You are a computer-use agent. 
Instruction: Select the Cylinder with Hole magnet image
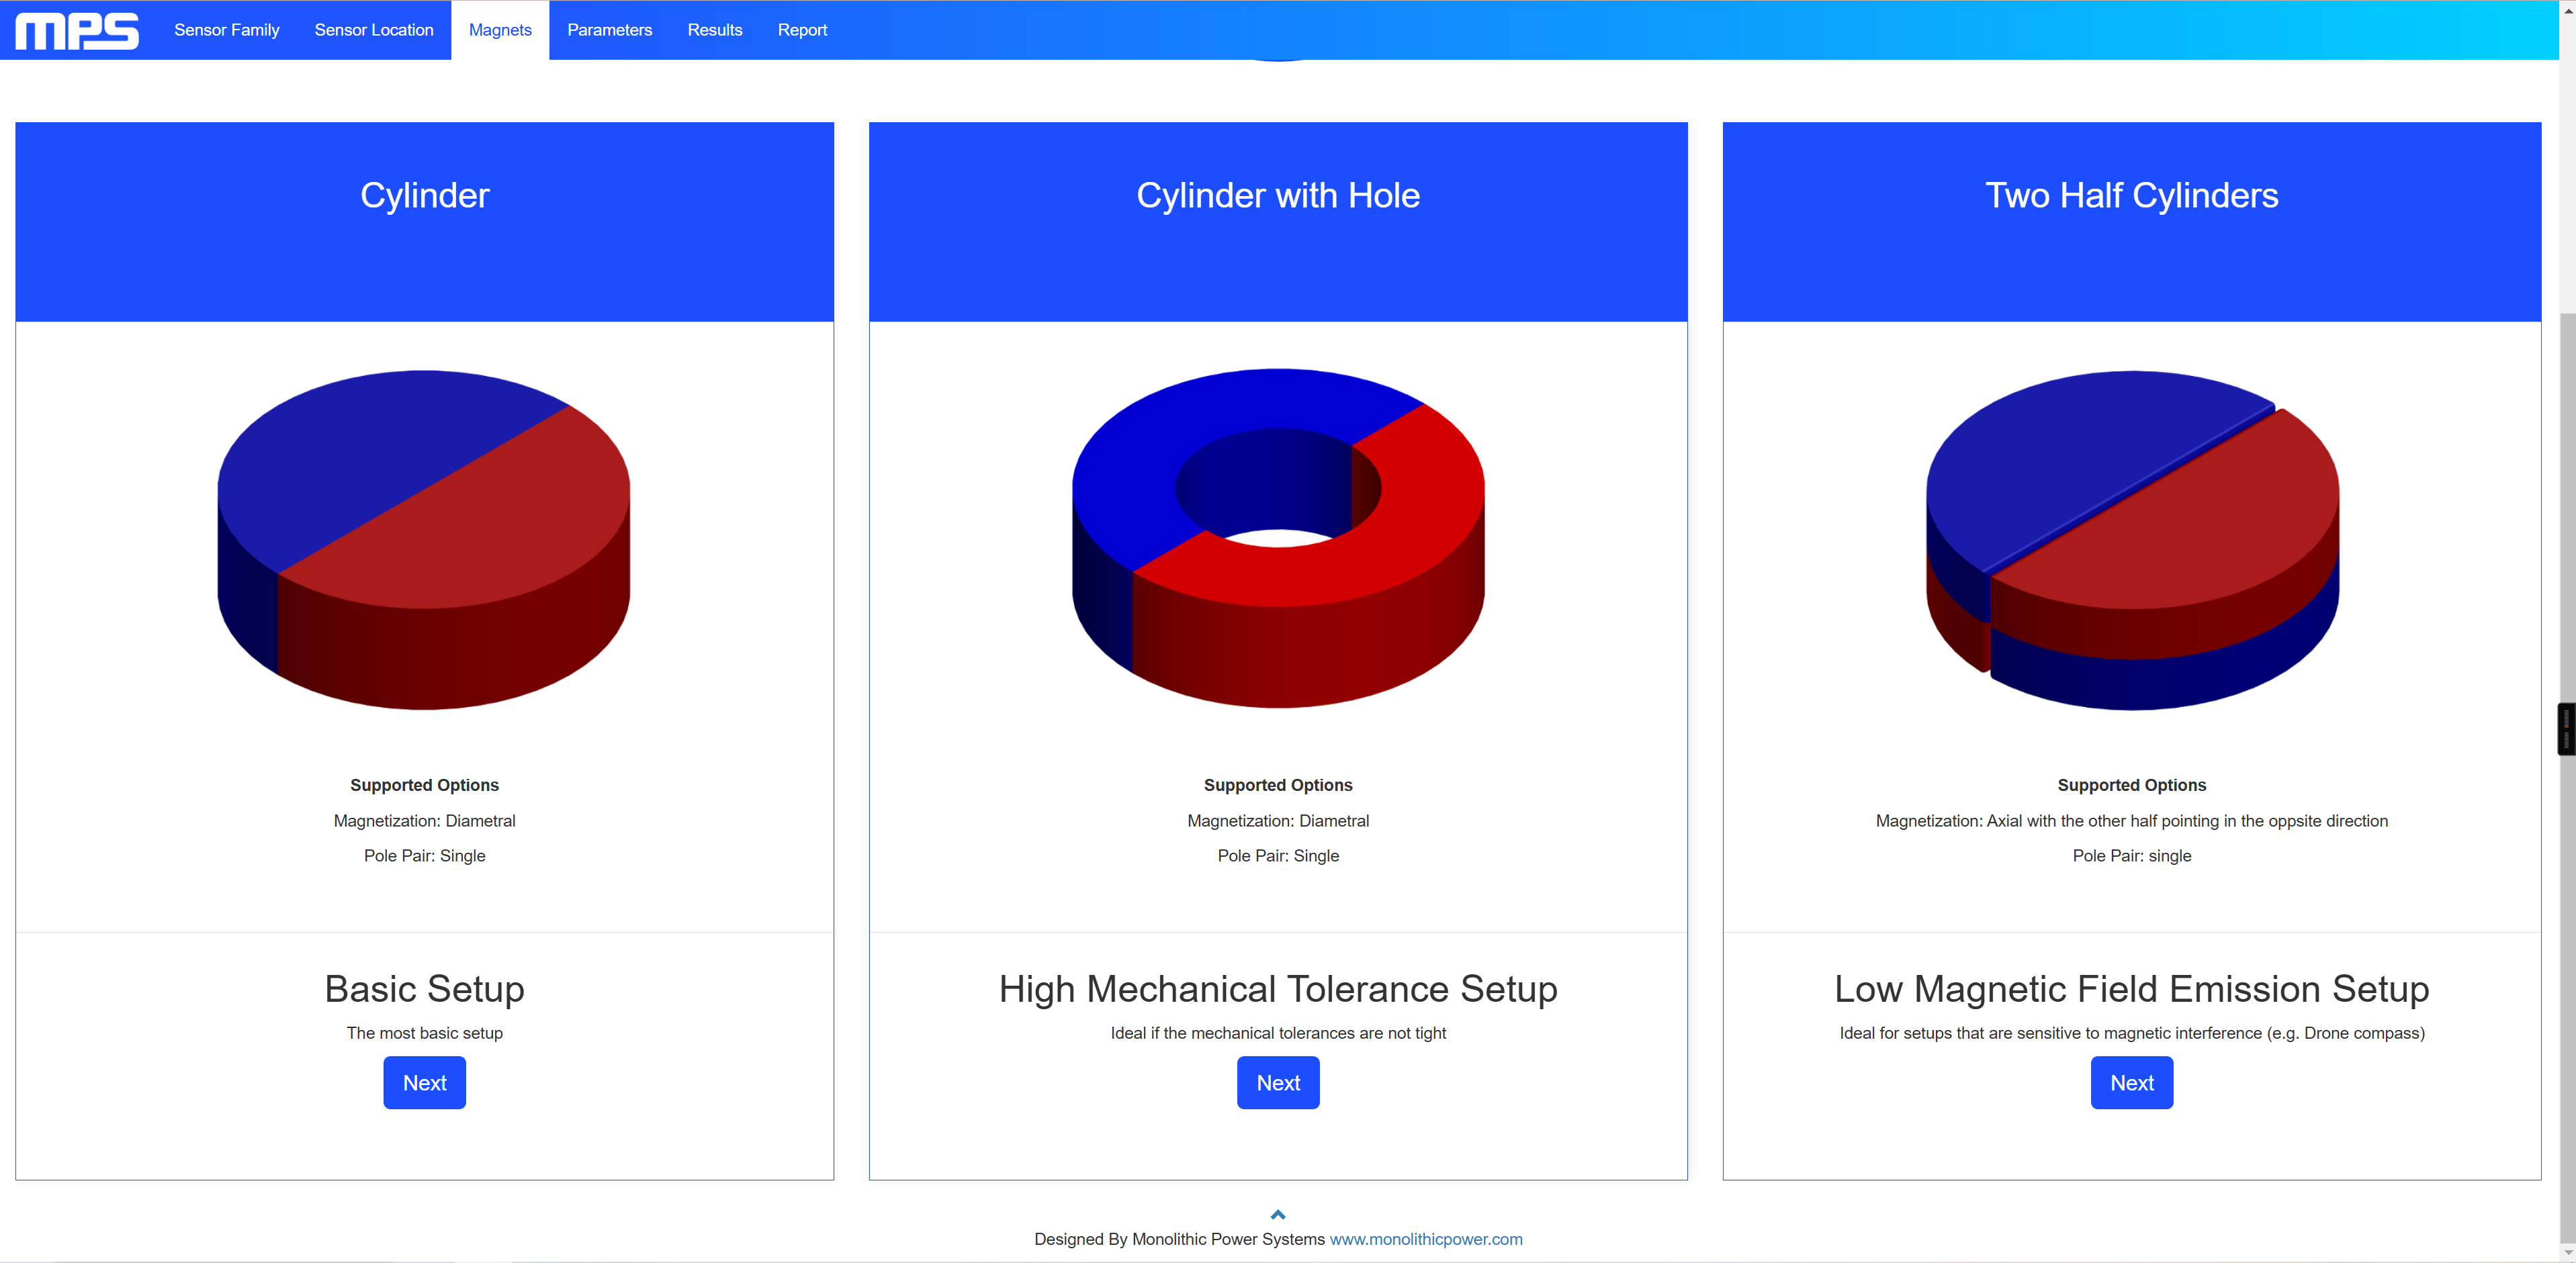coord(1278,538)
